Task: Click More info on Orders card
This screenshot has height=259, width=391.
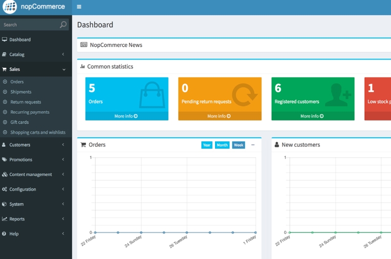Action: click(126, 116)
